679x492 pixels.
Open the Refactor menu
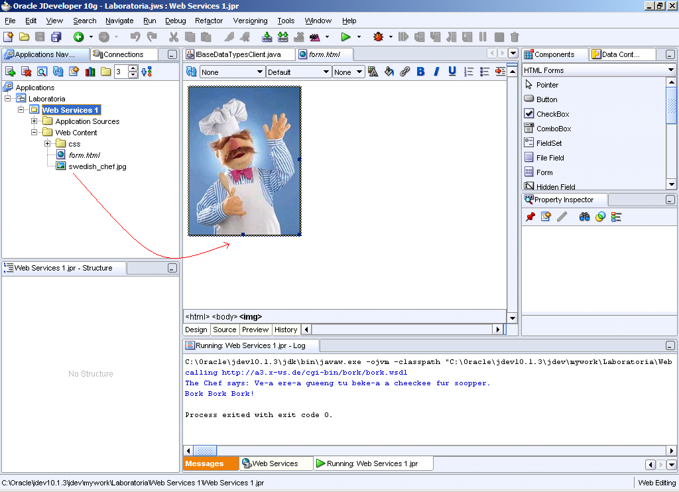(209, 21)
